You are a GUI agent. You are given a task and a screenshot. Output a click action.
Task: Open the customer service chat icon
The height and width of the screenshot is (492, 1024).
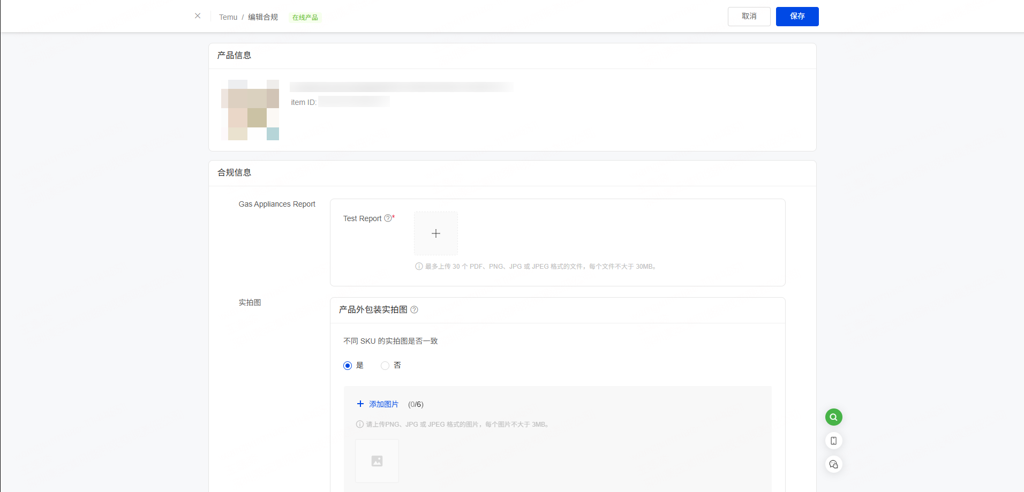(x=833, y=464)
